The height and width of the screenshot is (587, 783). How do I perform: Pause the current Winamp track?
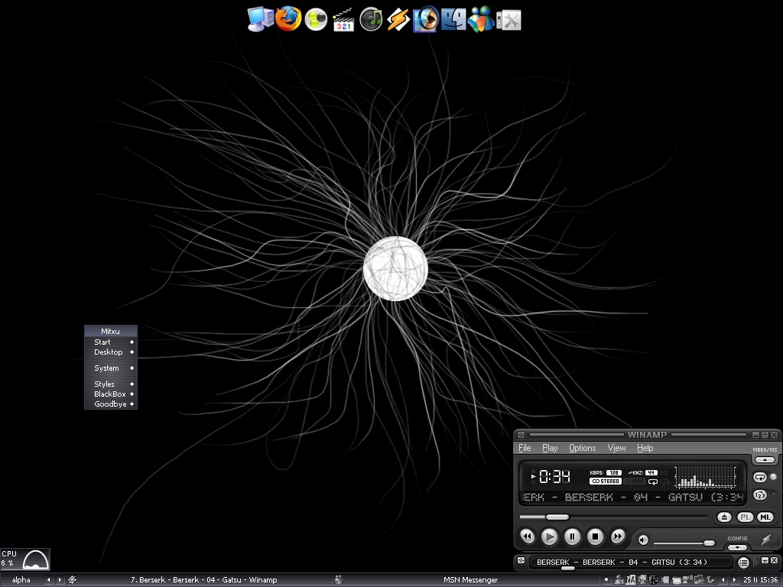572,537
